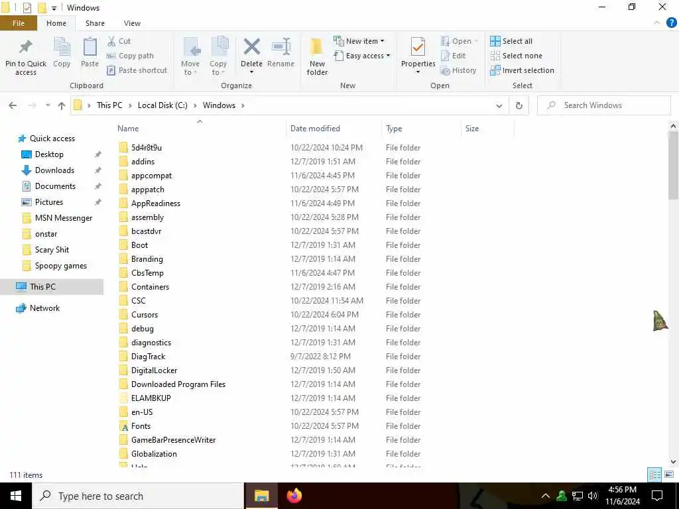Open the volume tray icon

[x=593, y=496]
